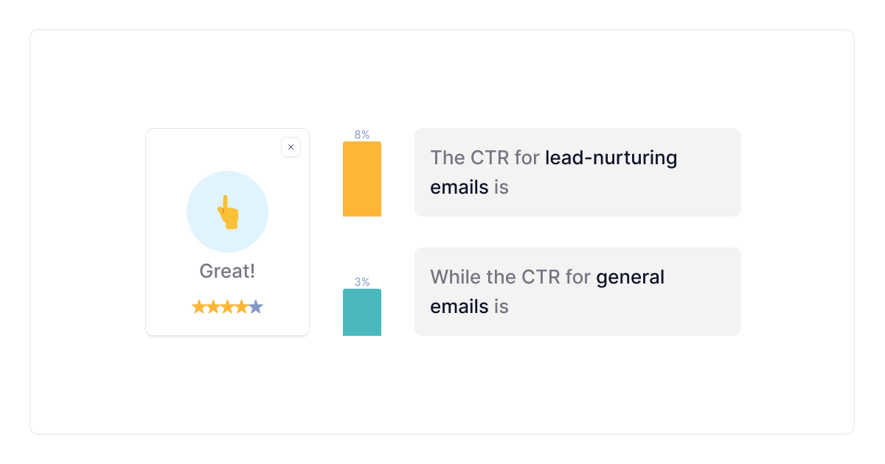Screen dimensions: 885x464
Task: Click "is" ending the general emails sentence
Action: click(x=502, y=306)
